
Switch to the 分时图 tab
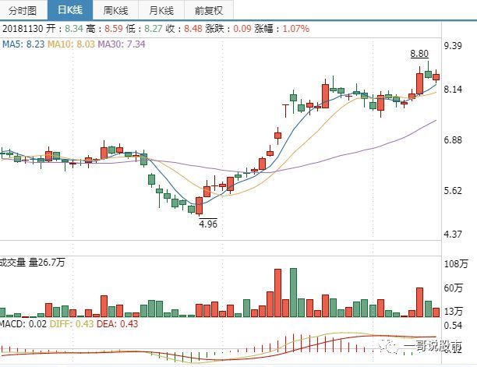pyautogui.click(x=23, y=10)
